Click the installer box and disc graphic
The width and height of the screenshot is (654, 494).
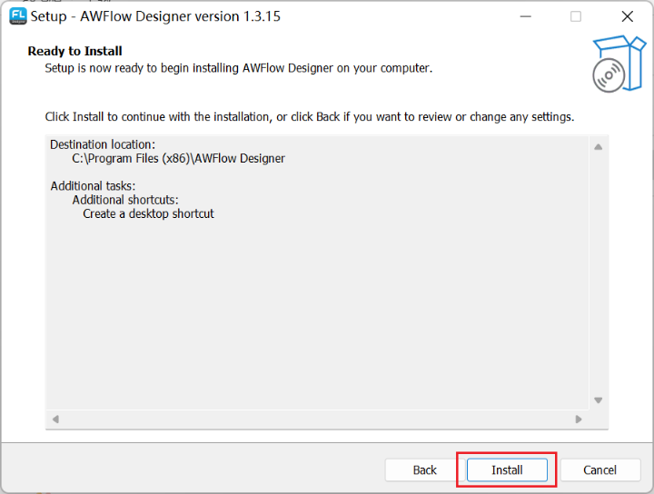click(619, 64)
